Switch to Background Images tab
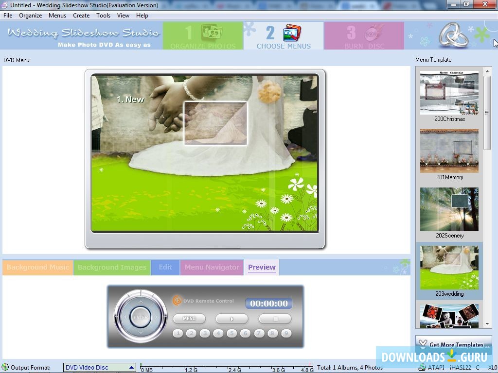The height and width of the screenshot is (373, 498). coord(112,268)
